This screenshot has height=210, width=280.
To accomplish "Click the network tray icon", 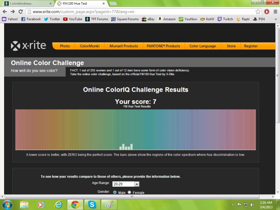I will pos(246,205).
